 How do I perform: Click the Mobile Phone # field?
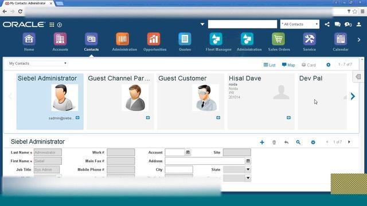121,169
